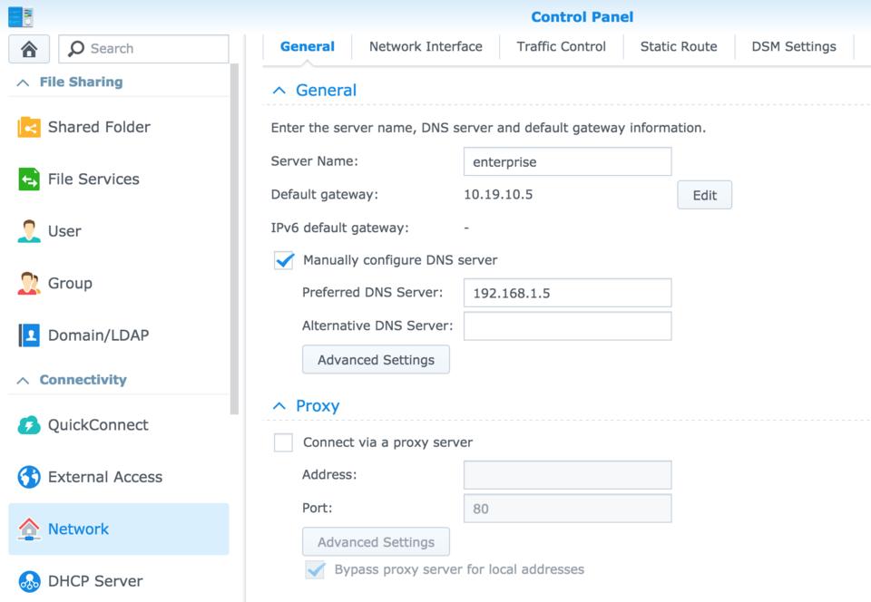Select the User icon in sidebar
871x602 pixels.
(29, 231)
